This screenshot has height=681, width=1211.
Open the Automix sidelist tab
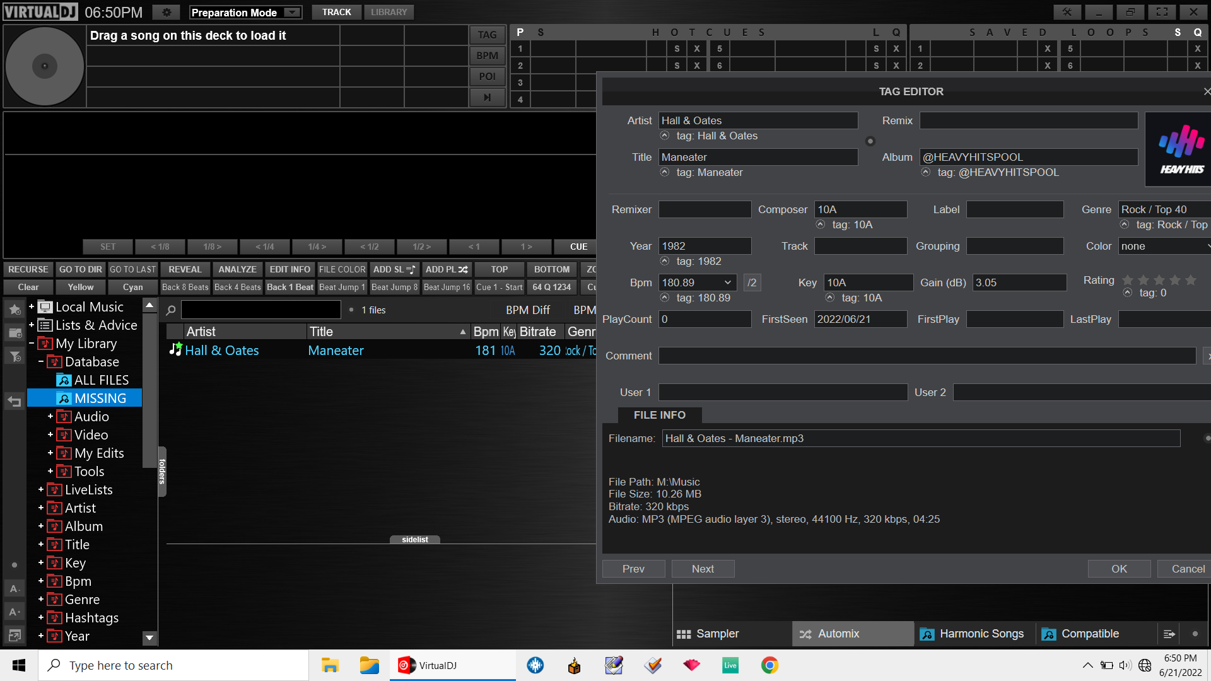[x=853, y=634]
